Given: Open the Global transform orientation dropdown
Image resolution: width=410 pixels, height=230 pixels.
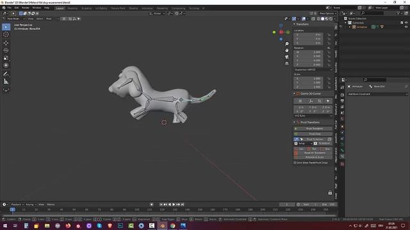Looking at the screenshot, I should (157, 13).
